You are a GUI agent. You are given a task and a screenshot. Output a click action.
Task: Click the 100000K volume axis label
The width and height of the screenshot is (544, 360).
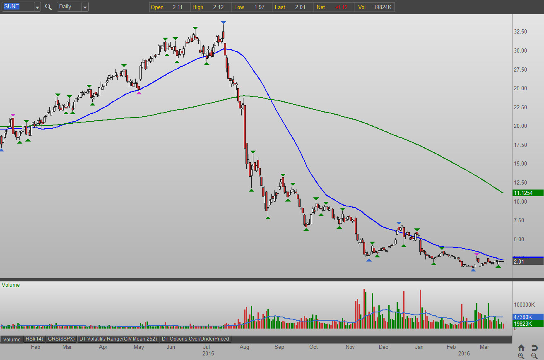pos(524,305)
